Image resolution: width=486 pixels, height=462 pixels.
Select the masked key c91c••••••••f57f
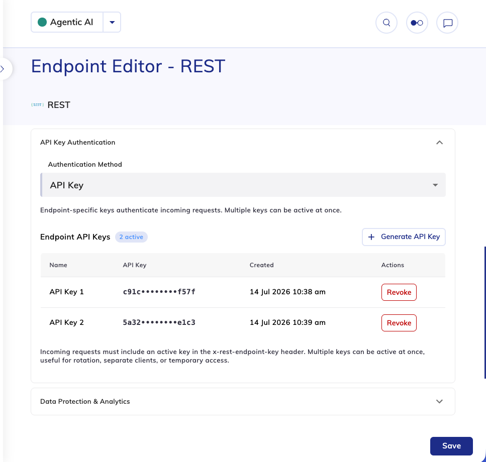pyautogui.click(x=159, y=292)
